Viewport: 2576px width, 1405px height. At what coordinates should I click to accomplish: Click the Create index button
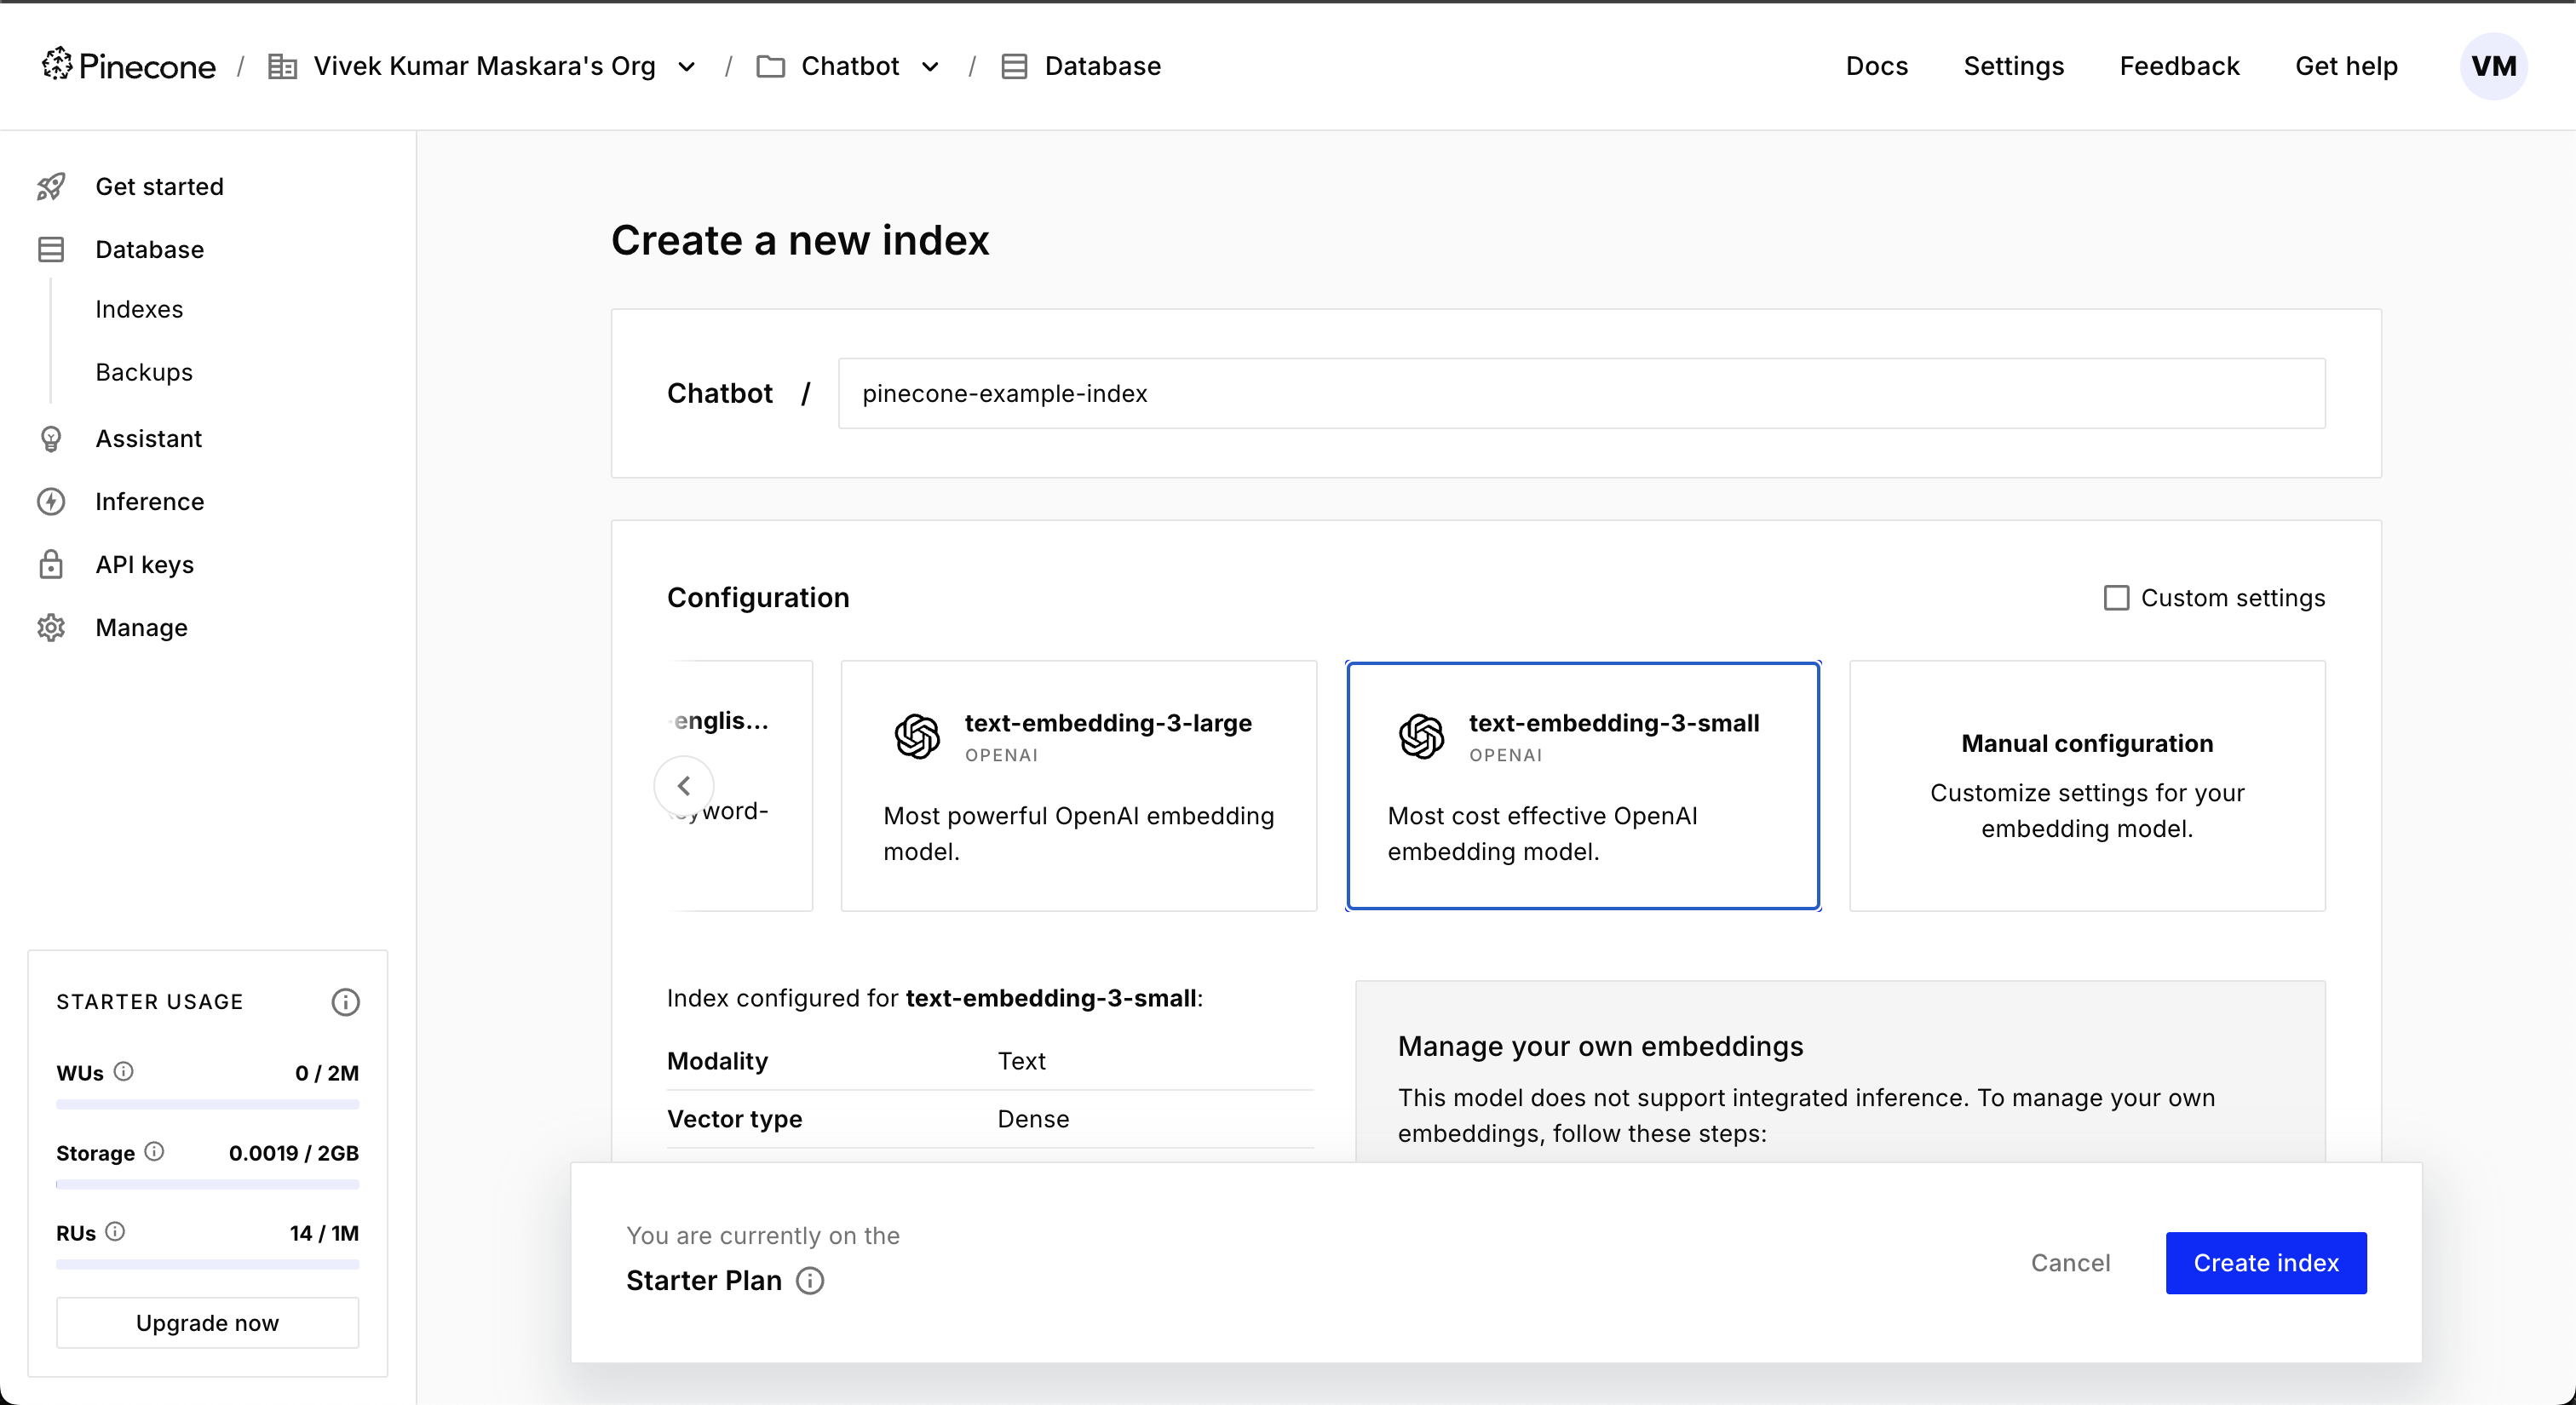[2265, 1262]
